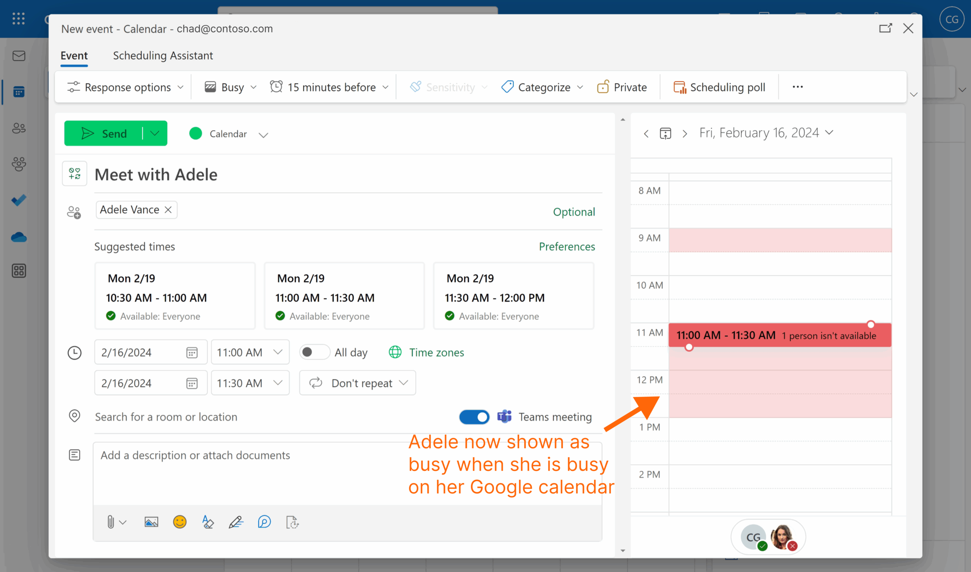This screenshot has height=572, width=971.
Task: Click the event form scroll up arrow
Action: pos(623,120)
